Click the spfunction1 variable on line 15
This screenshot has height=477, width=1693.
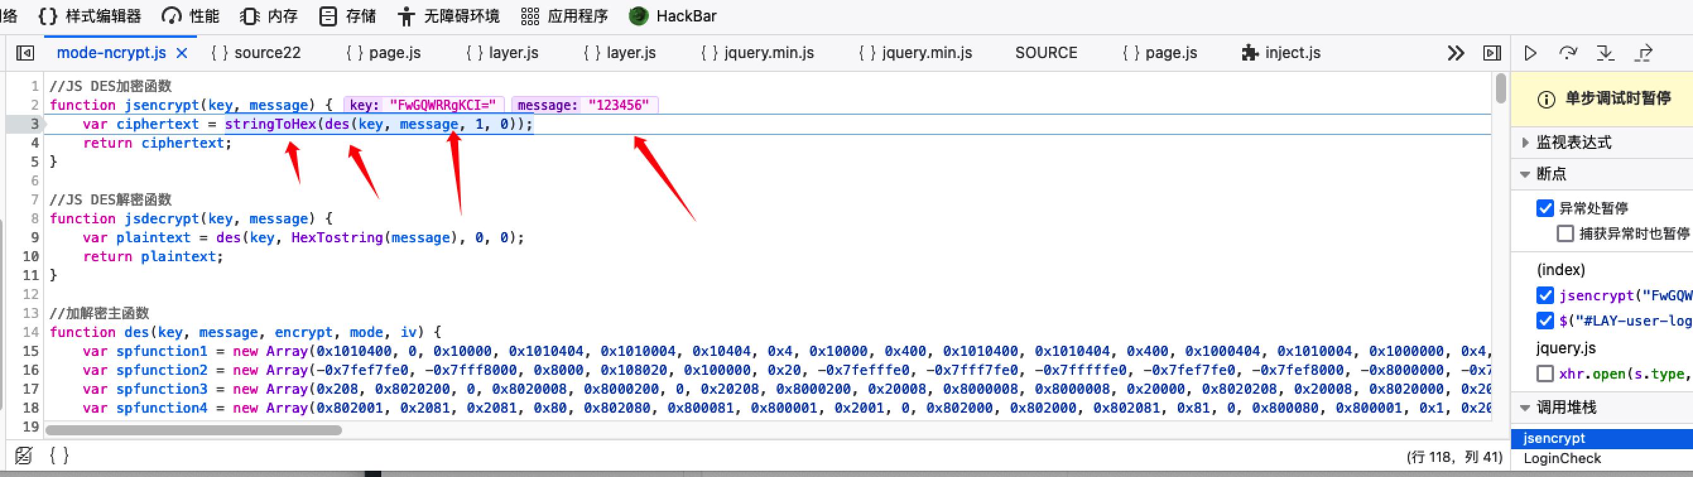tap(162, 351)
